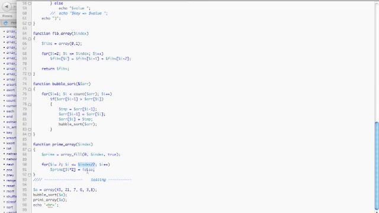Viewport: 379px width, 213px height.
Task: Open the shuffle link in the sidebar
Action: [x=11, y=196]
